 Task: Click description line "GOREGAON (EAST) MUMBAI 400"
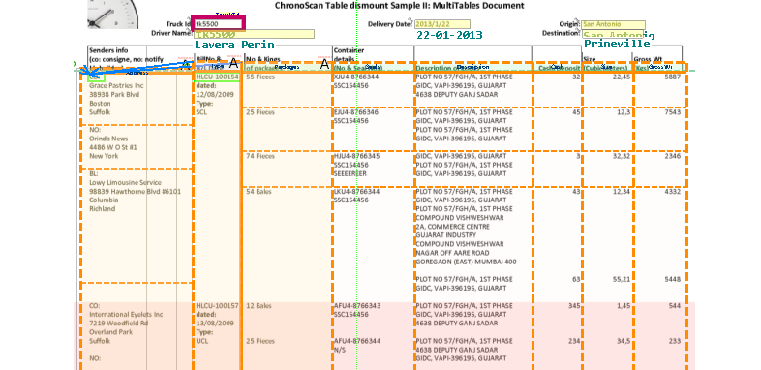[x=466, y=262]
